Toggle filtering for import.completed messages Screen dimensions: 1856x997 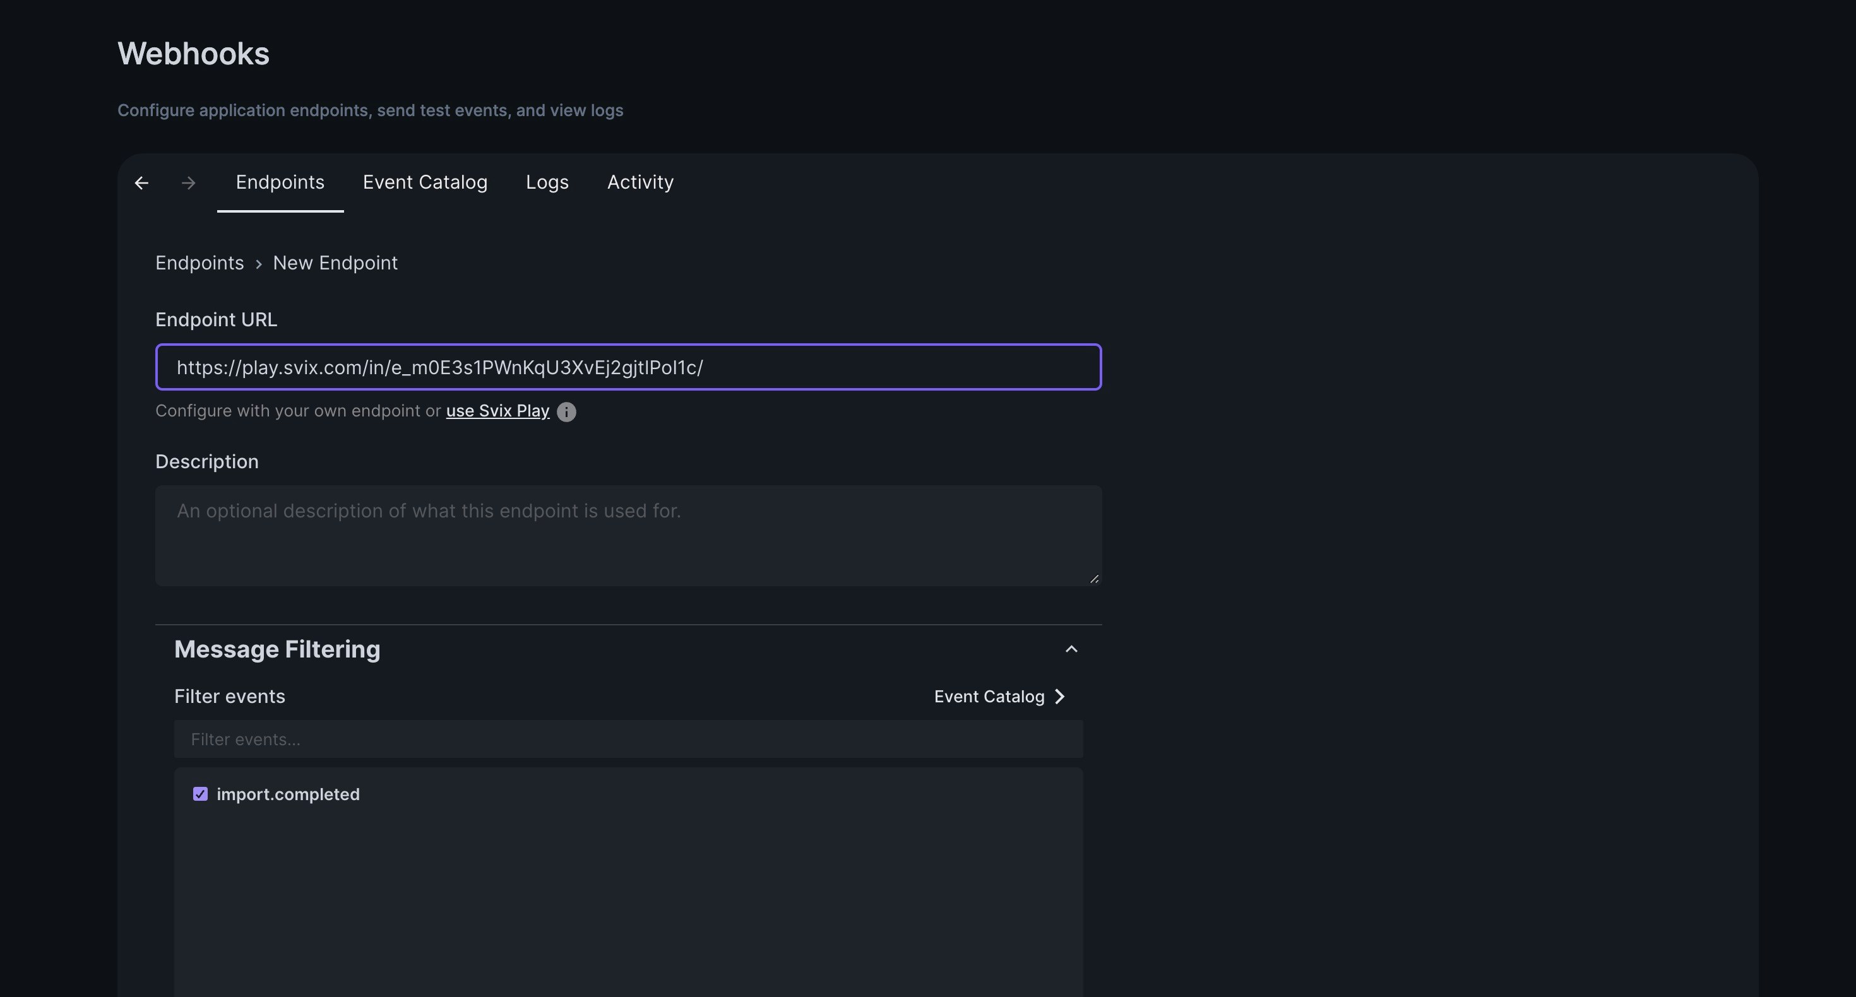200,794
